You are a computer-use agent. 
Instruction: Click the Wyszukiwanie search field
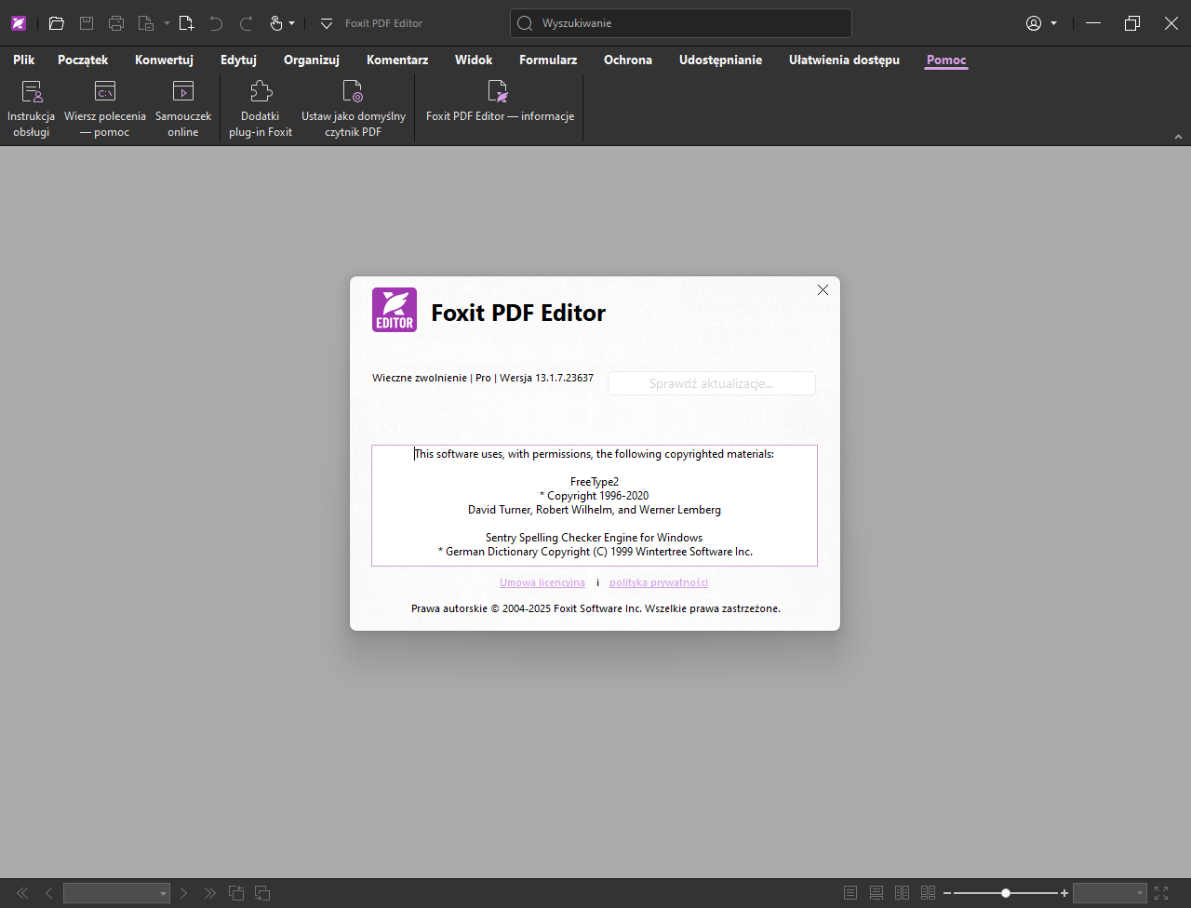click(x=681, y=23)
